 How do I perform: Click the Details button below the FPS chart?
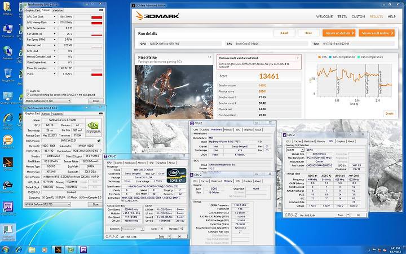(389, 113)
